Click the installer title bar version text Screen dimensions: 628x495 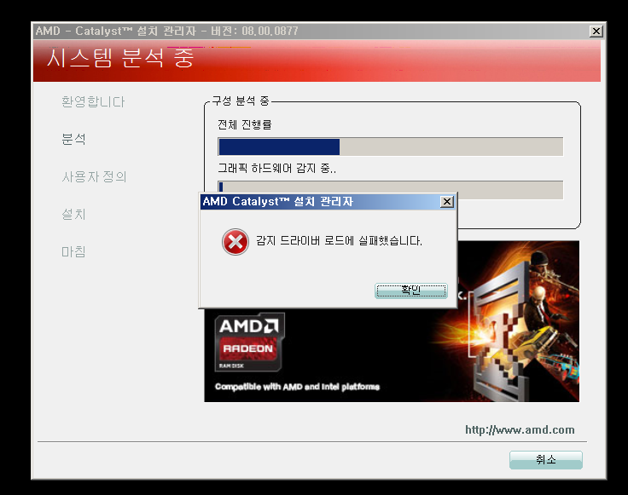coord(166,32)
